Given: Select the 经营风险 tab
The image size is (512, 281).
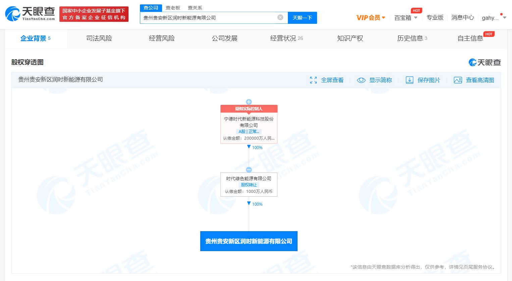Looking at the screenshot, I should tap(162, 38).
